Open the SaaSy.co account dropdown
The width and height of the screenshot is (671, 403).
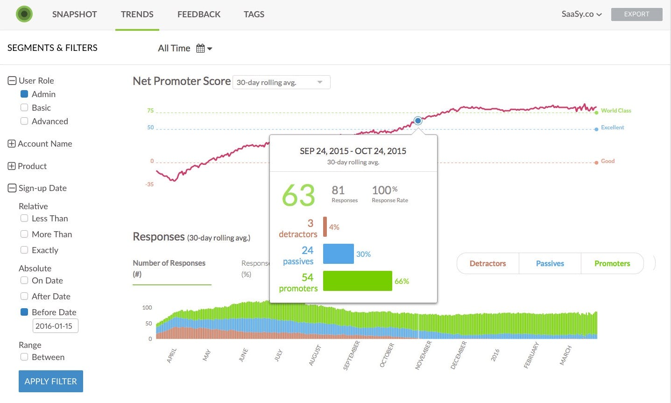582,14
